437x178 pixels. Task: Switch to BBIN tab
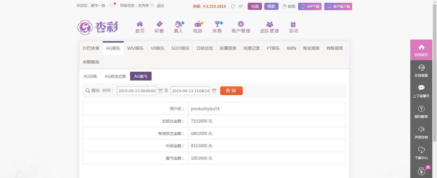point(292,48)
